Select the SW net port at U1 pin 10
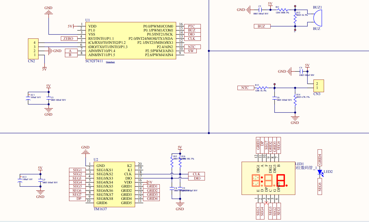 (x=191, y=51)
